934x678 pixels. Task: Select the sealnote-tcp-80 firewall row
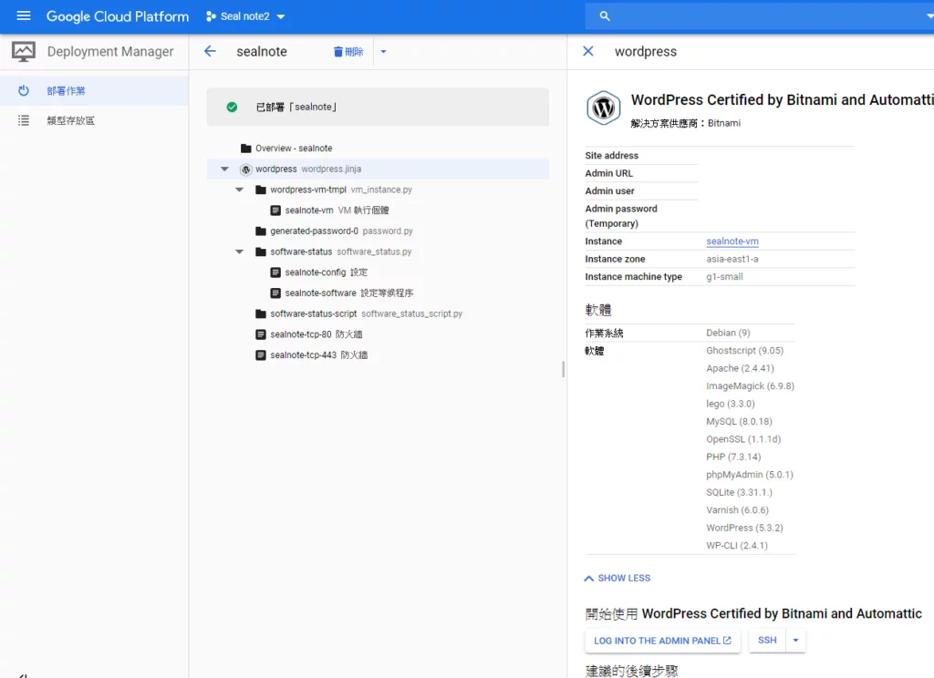pos(378,334)
